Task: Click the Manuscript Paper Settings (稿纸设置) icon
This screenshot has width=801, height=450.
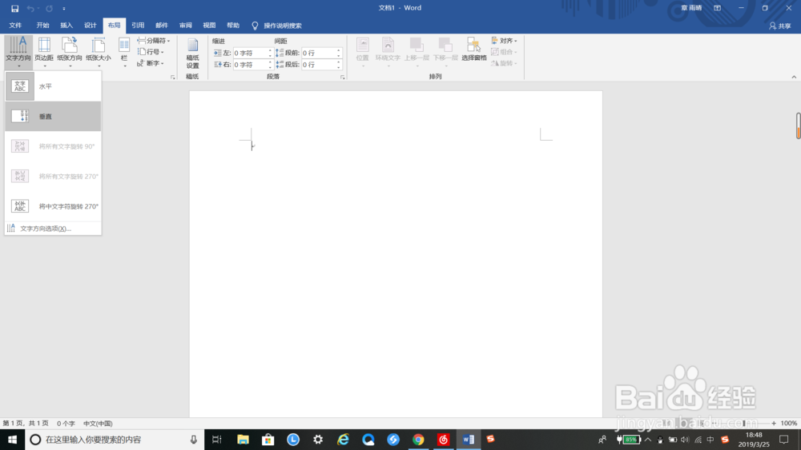Action: click(192, 54)
